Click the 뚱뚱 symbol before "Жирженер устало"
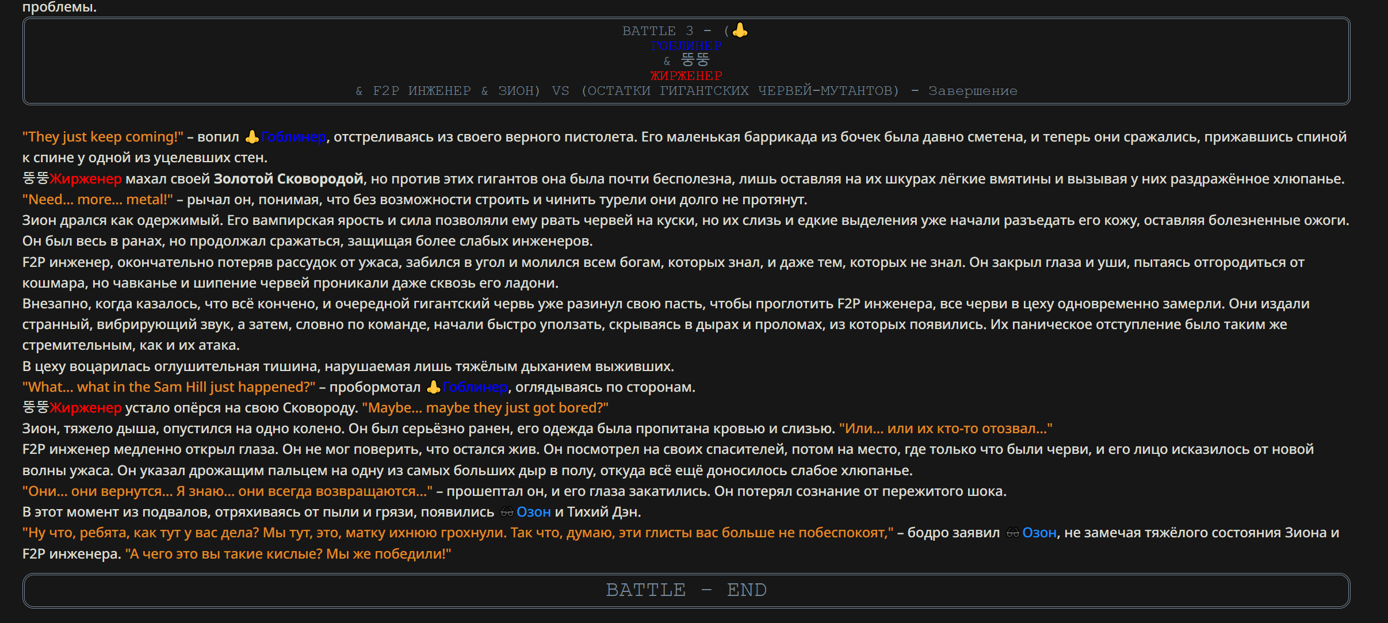 tap(36, 408)
